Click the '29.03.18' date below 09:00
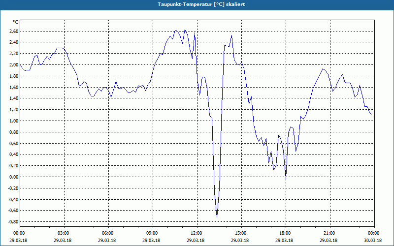This screenshot has width=394, height=246. [151, 240]
